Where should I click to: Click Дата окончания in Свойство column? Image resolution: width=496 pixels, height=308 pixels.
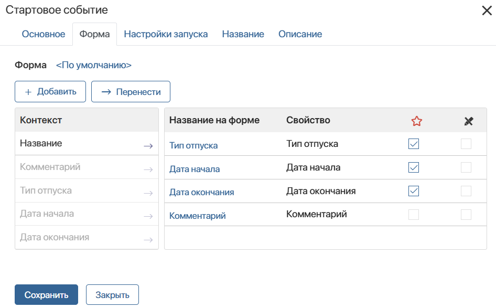tap(321, 191)
